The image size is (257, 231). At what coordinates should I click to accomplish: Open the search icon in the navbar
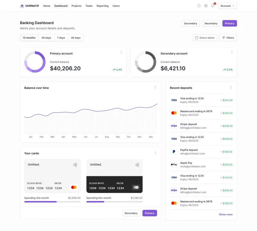coord(199,5)
